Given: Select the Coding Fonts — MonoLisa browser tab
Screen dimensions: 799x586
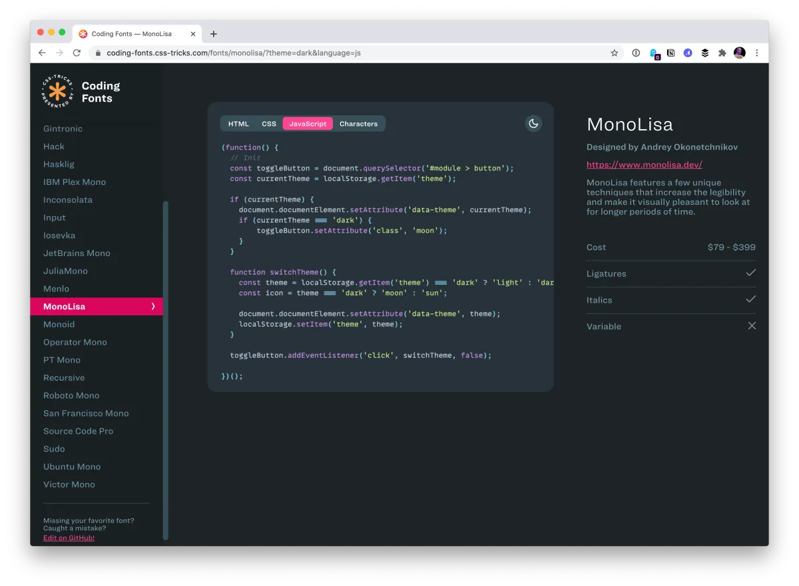Looking at the screenshot, I should pos(136,34).
